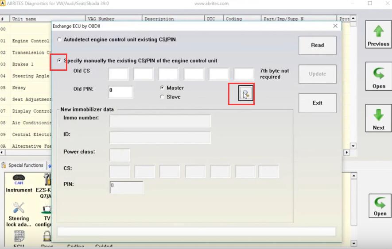392x249 pixels.
Task: Click unit list horizontal scroll left arrow
Action: point(2,152)
